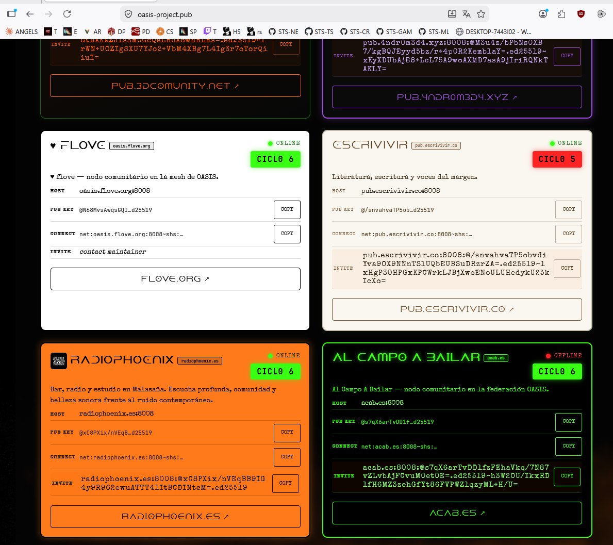The image size is (613, 545).
Task: Open the profile account icon
Action: pyautogui.click(x=543, y=14)
